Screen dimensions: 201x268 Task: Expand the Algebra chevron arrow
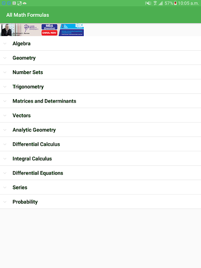(5, 44)
